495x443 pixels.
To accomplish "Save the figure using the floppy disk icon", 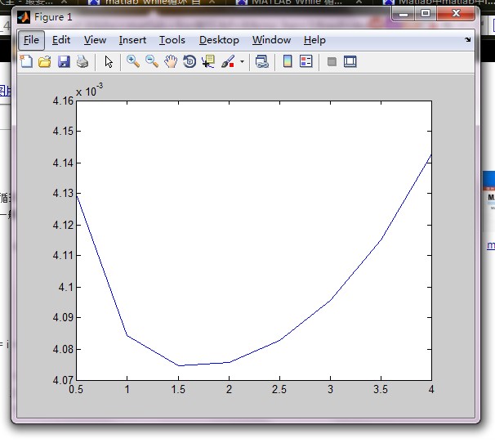I will [64, 61].
